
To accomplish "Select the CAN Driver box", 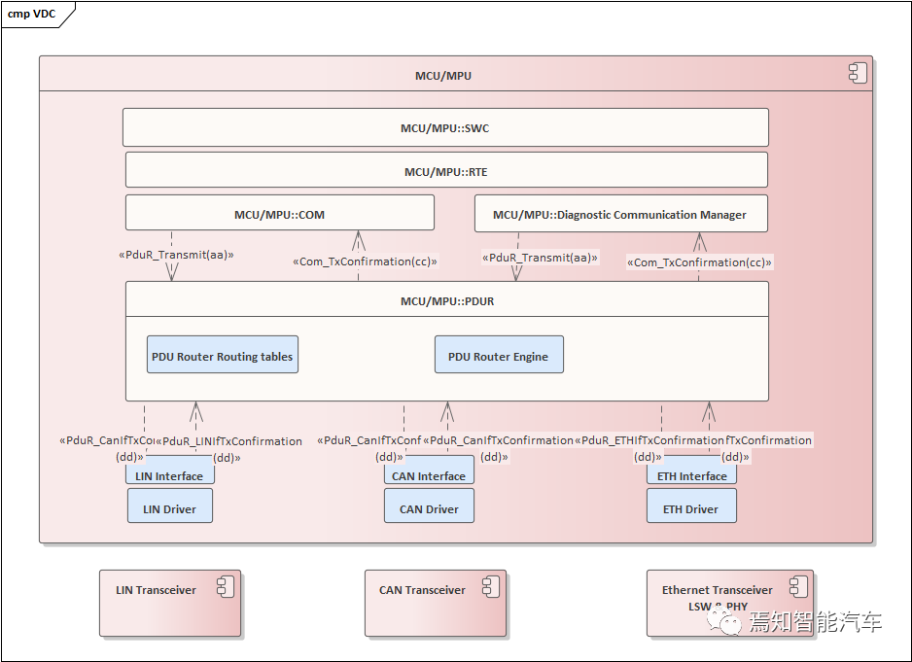I will pyautogui.click(x=429, y=507).
